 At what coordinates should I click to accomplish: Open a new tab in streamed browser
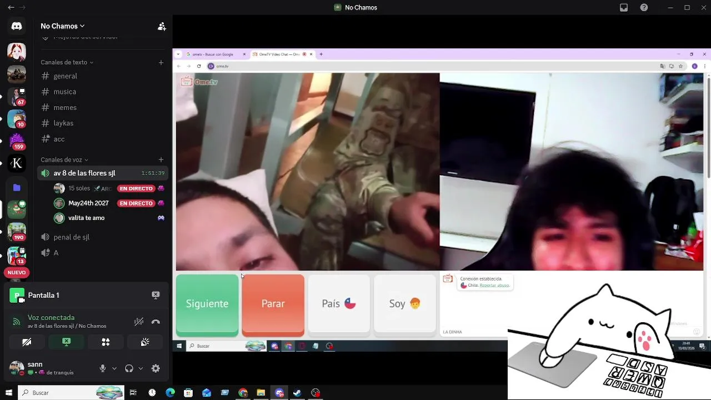pyautogui.click(x=321, y=54)
